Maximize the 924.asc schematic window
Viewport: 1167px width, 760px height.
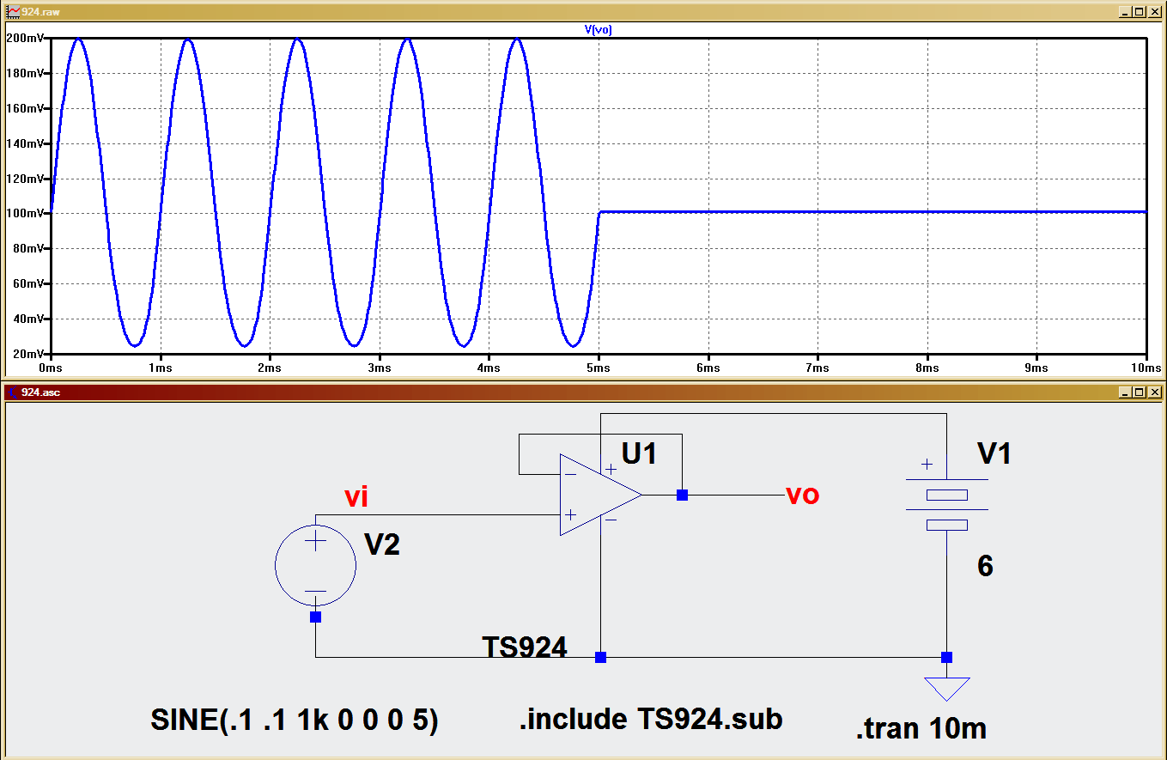click(x=1139, y=392)
